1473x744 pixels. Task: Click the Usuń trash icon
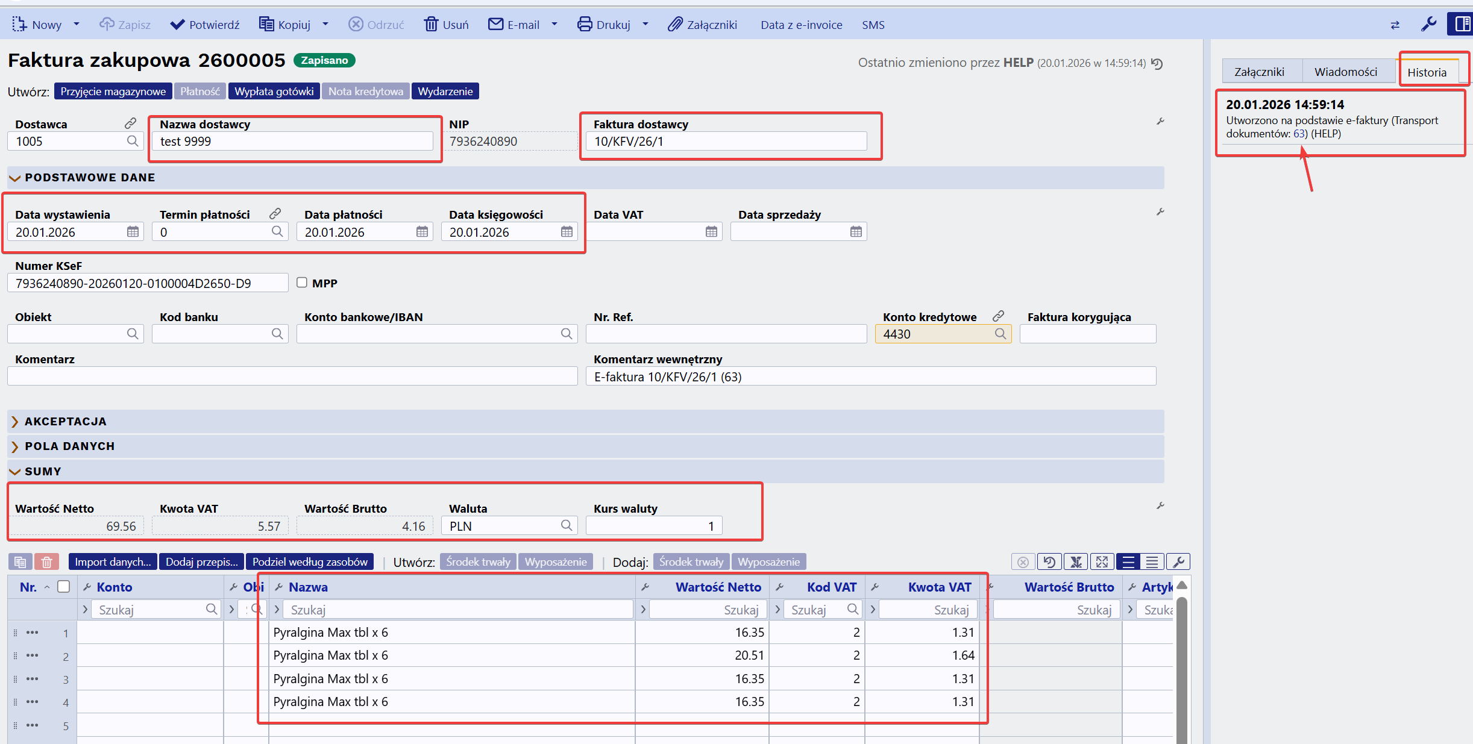click(431, 24)
